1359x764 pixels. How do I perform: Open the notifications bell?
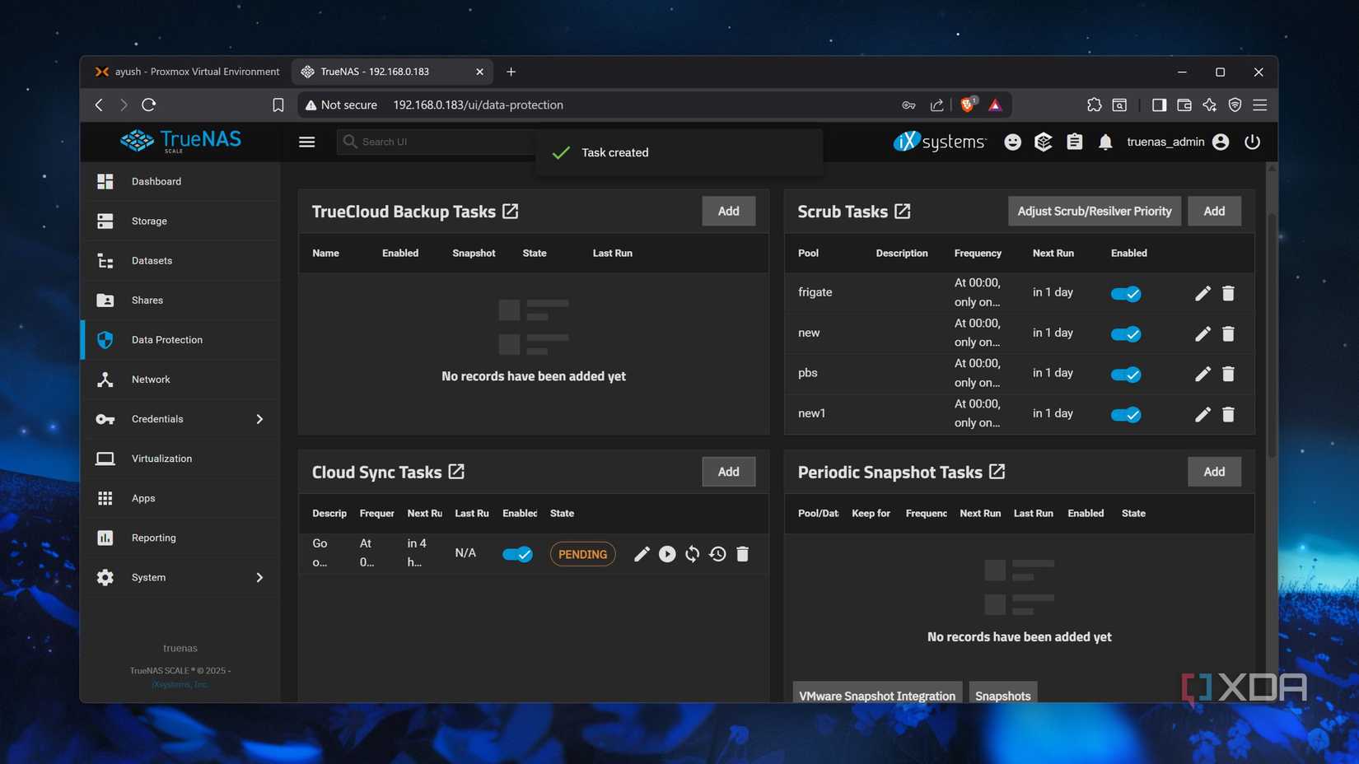coord(1105,142)
